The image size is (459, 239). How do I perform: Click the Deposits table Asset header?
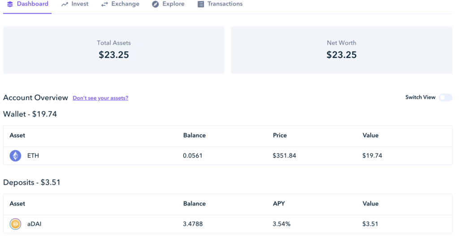(17, 204)
